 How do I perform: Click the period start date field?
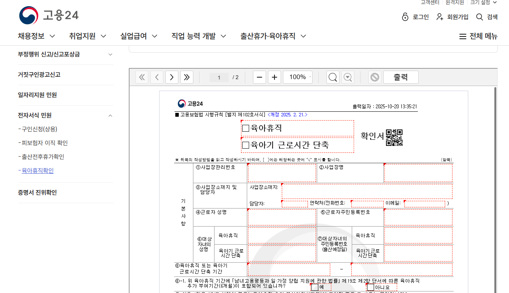click(x=289, y=270)
